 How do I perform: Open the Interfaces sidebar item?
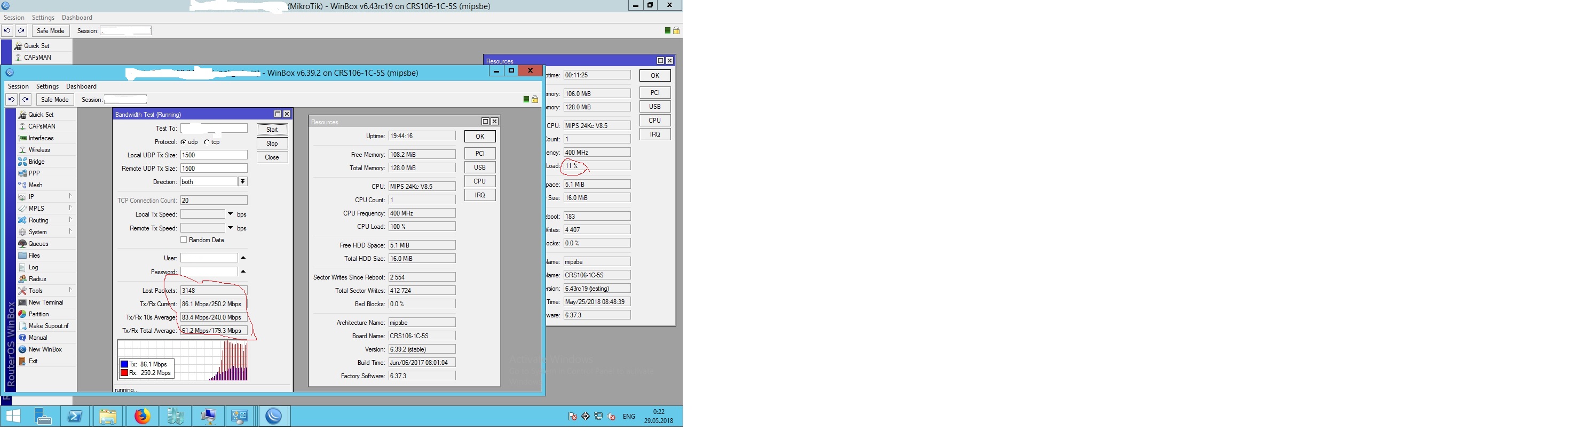tap(41, 138)
